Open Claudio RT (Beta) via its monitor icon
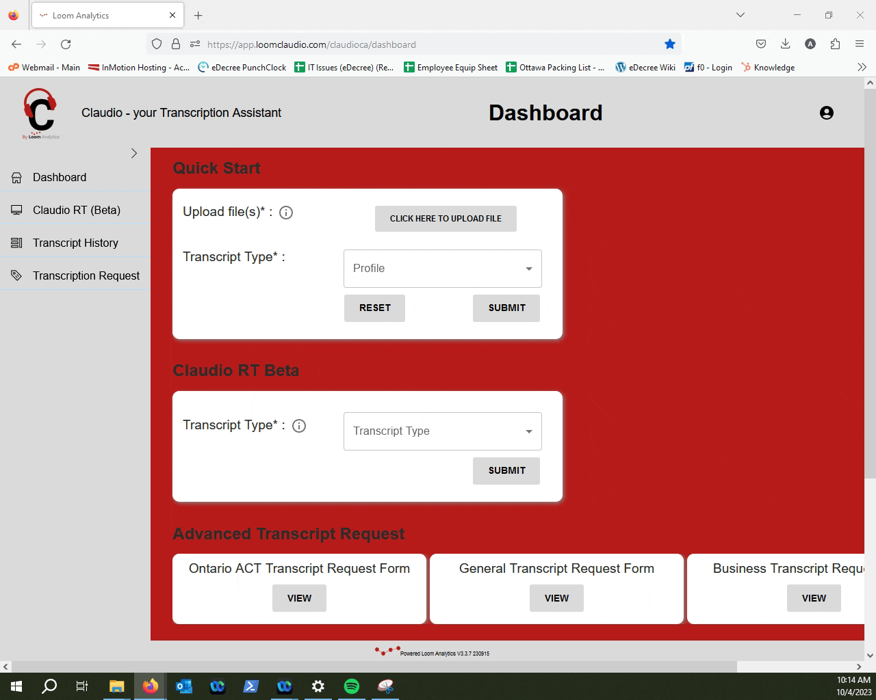The width and height of the screenshot is (876, 700). [15, 209]
